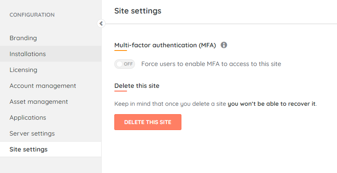Click the 'Keep in mind' warning sentence

171,104
